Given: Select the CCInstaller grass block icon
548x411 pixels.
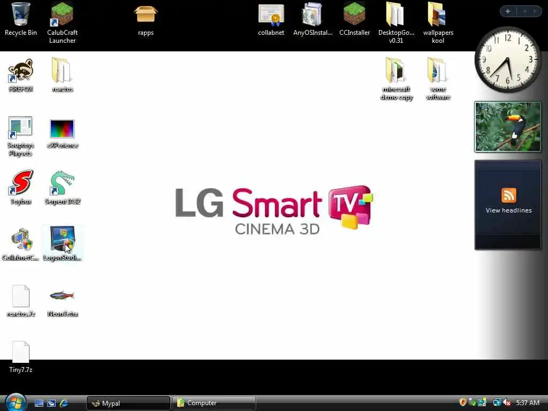Looking at the screenshot, I should pos(354,19).
